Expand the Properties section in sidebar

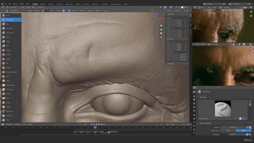click(171, 64)
